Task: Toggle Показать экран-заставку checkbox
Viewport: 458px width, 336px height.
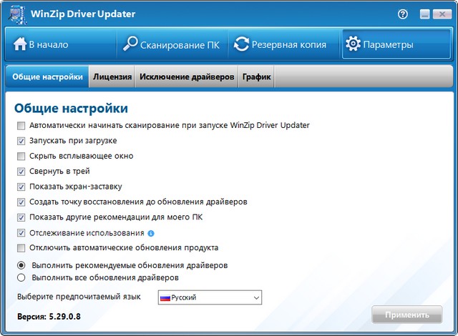Action: [x=21, y=187]
